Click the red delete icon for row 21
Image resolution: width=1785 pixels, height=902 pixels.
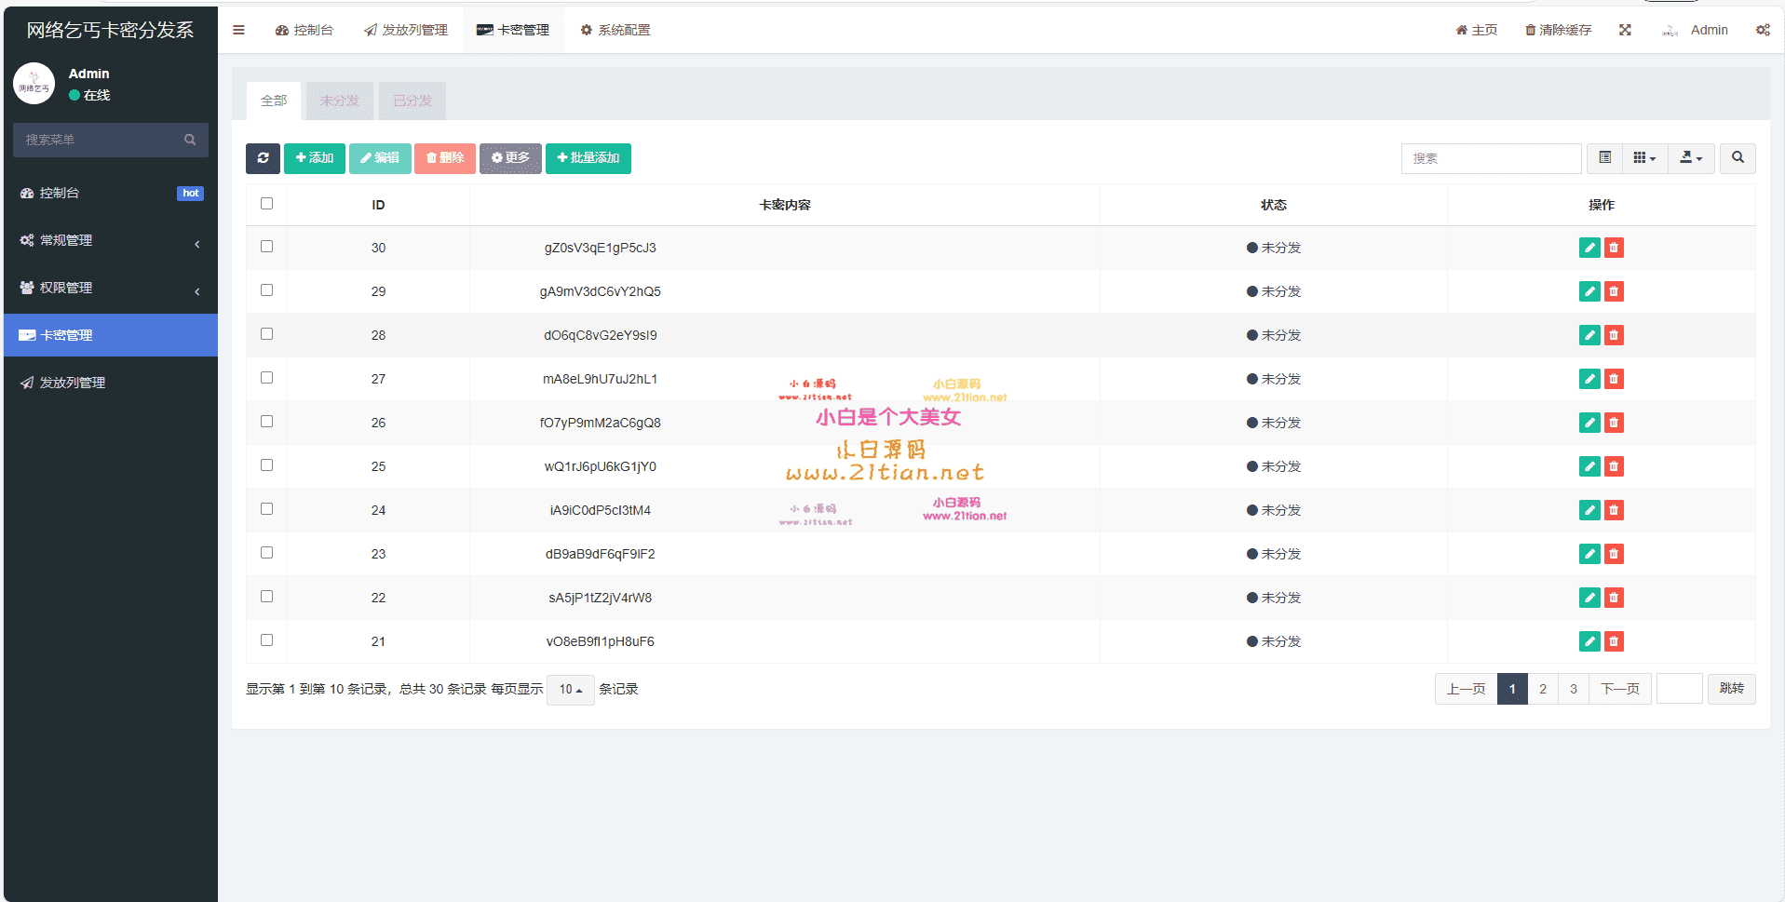(1614, 641)
